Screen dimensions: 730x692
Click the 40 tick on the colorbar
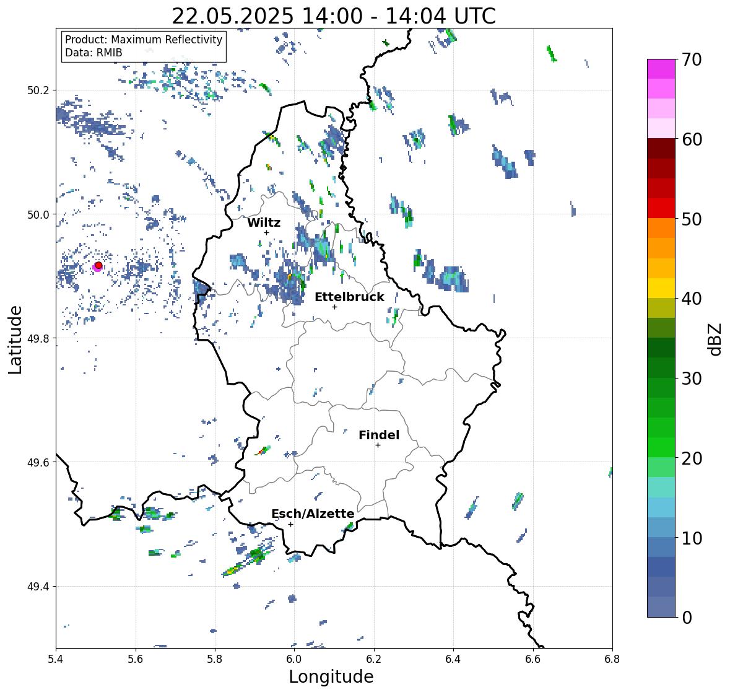692,299
